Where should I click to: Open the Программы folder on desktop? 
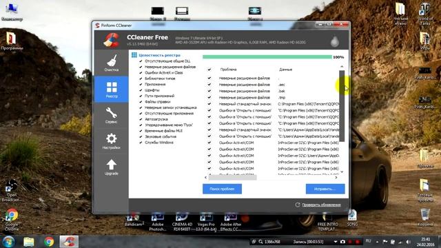(11, 41)
